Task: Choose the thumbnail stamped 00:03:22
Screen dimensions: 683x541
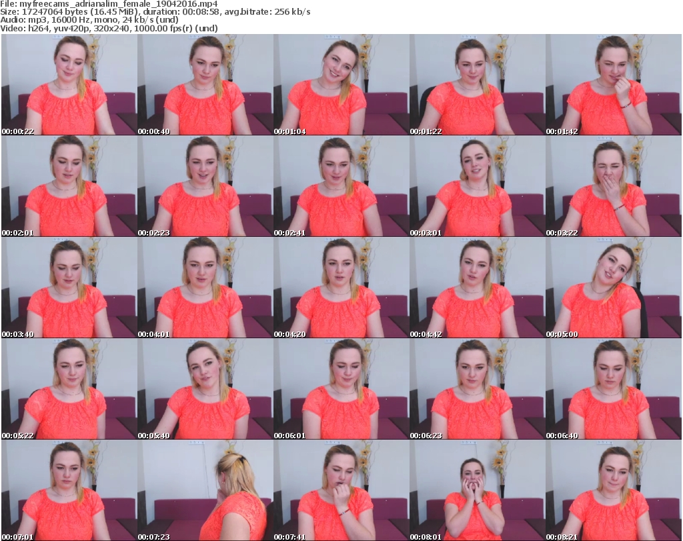Action: coord(614,186)
